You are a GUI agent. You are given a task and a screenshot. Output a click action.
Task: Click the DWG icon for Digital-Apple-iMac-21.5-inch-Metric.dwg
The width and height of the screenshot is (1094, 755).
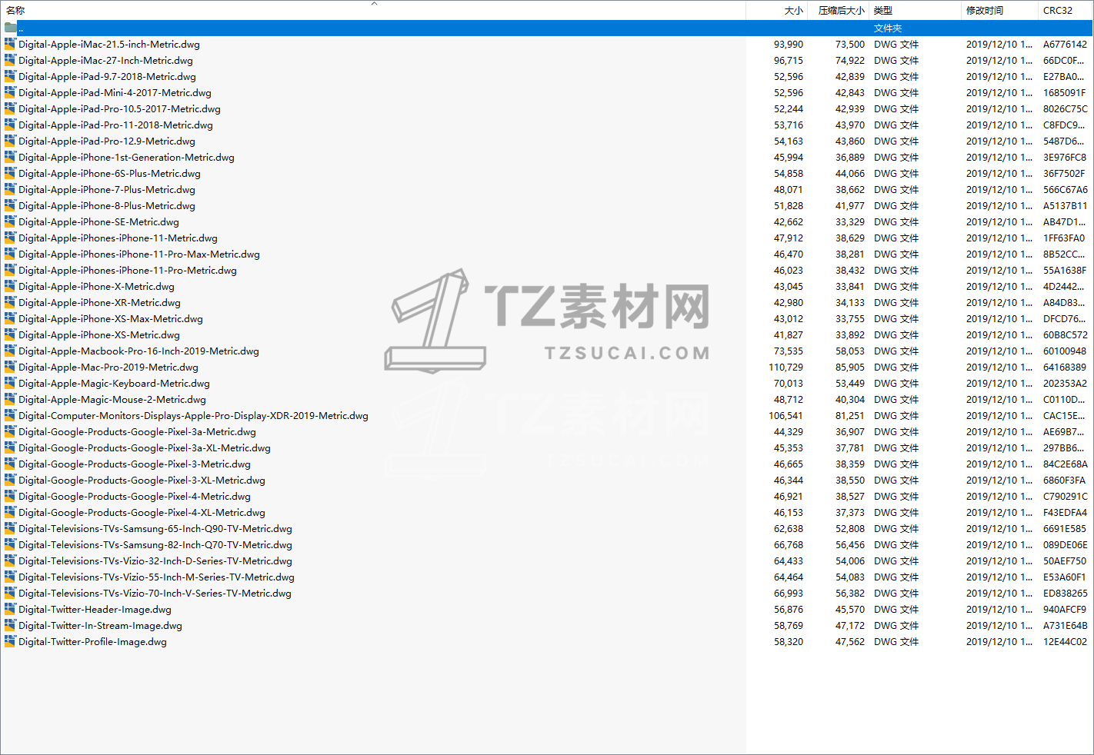coord(10,45)
